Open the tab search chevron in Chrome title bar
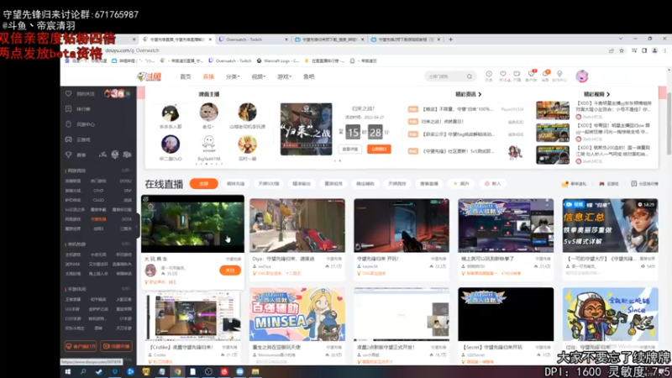672x378 pixels. (620, 39)
